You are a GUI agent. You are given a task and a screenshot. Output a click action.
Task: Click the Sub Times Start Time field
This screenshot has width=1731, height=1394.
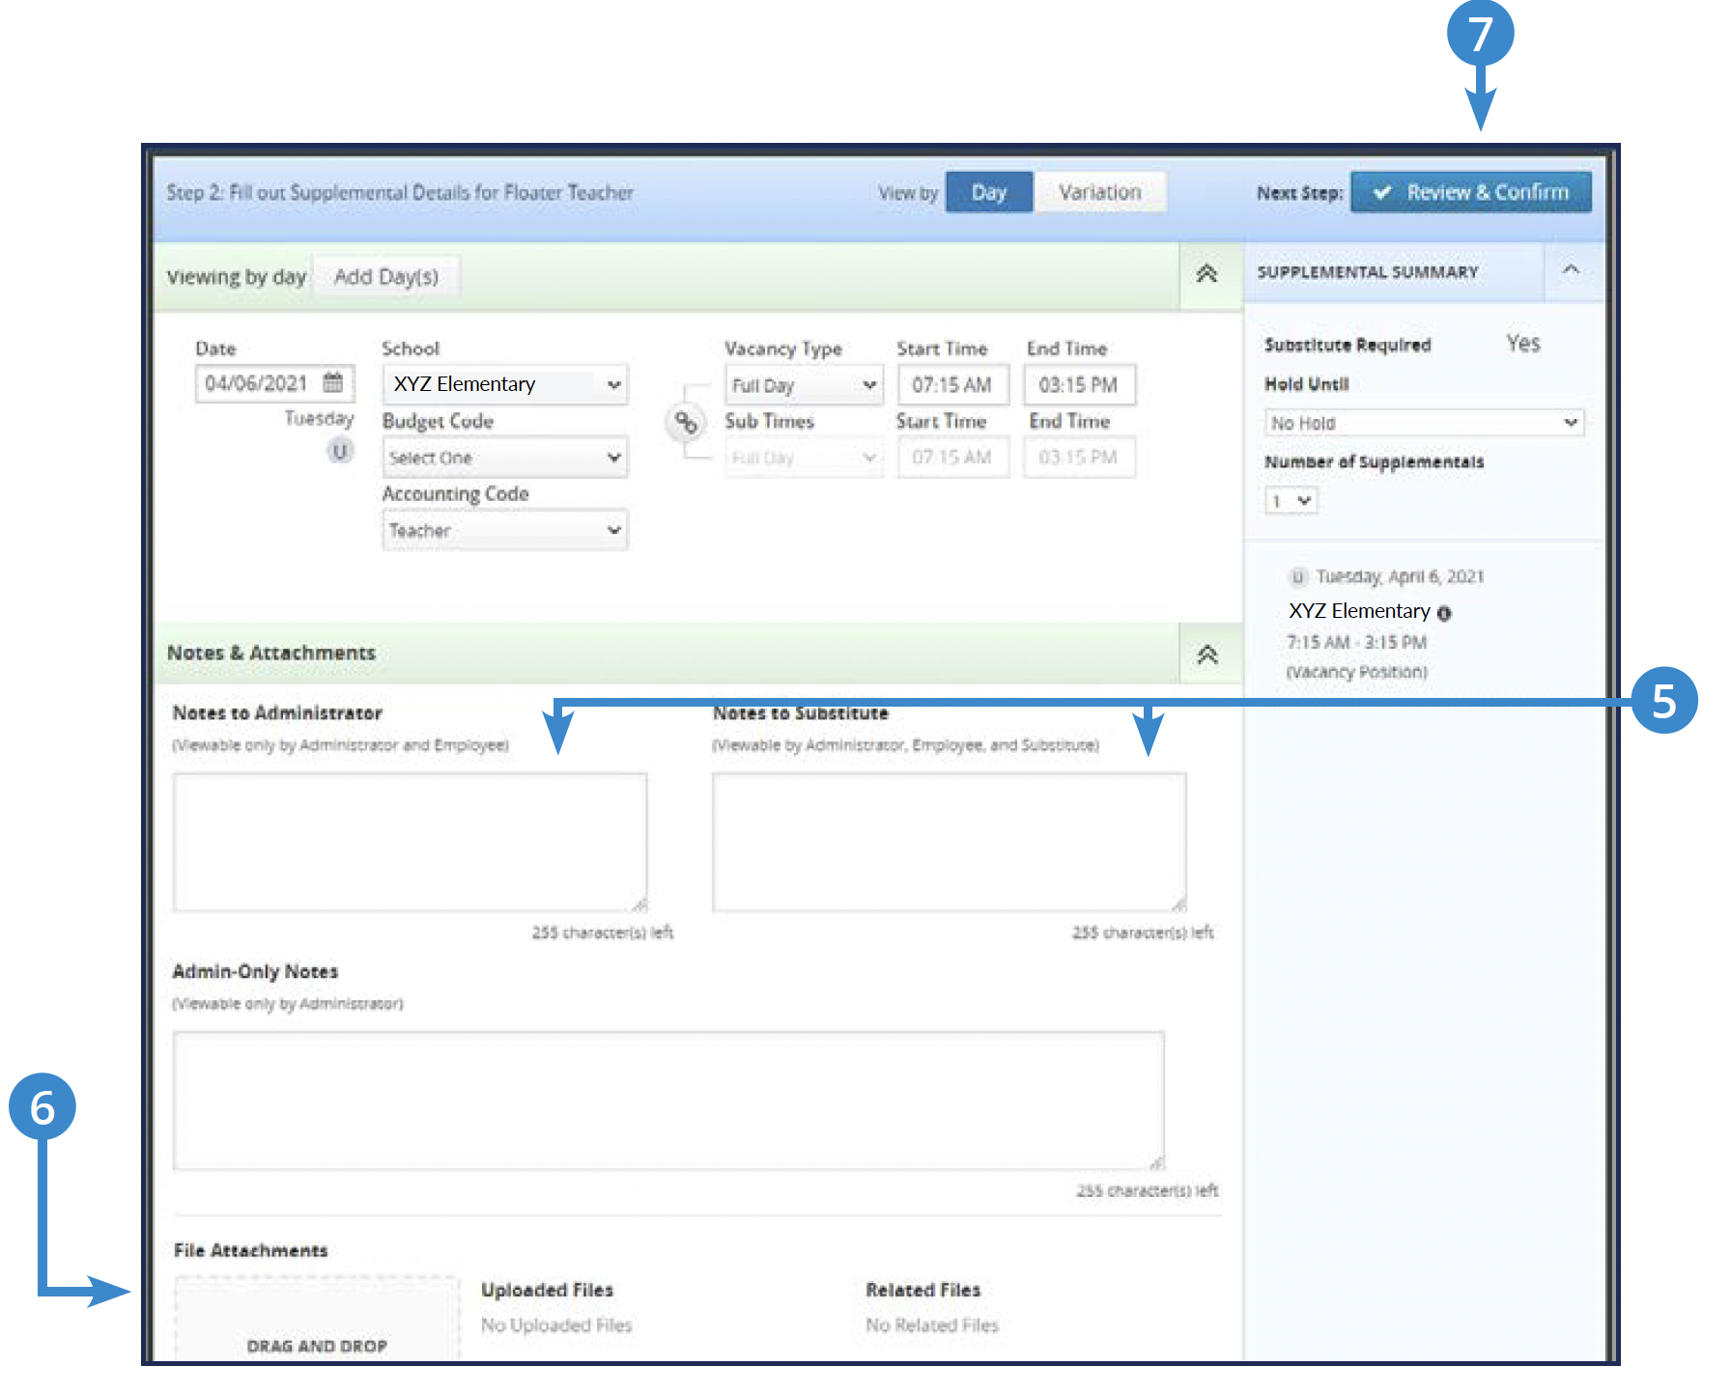point(952,458)
